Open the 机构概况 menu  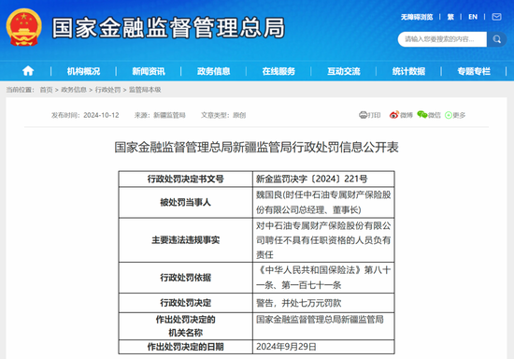coord(83,71)
